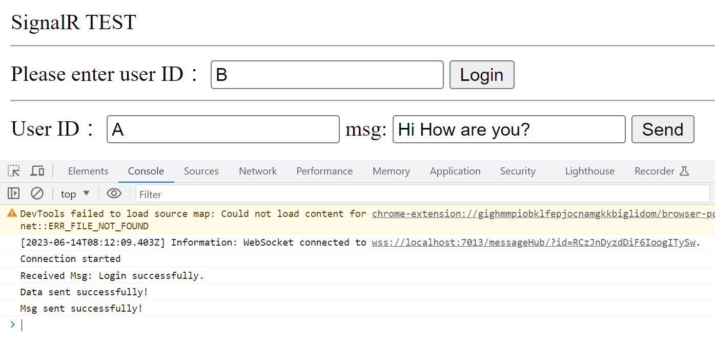The image size is (715, 347).
Task: Switch to the Elements tab
Action: 88,171
